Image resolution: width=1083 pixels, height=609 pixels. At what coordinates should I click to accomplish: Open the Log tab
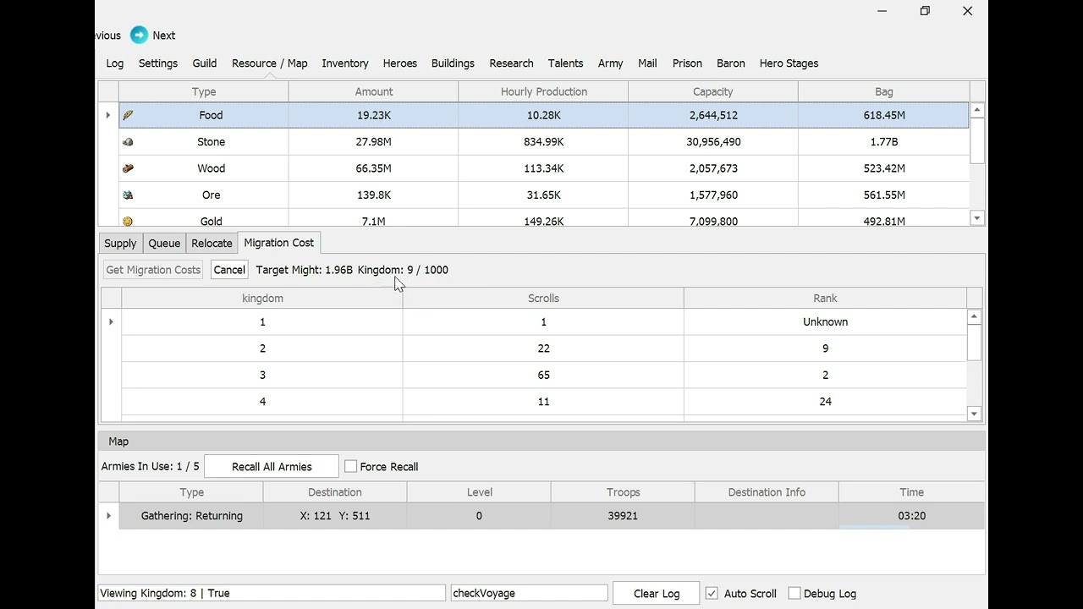click(x=115, y=63)
